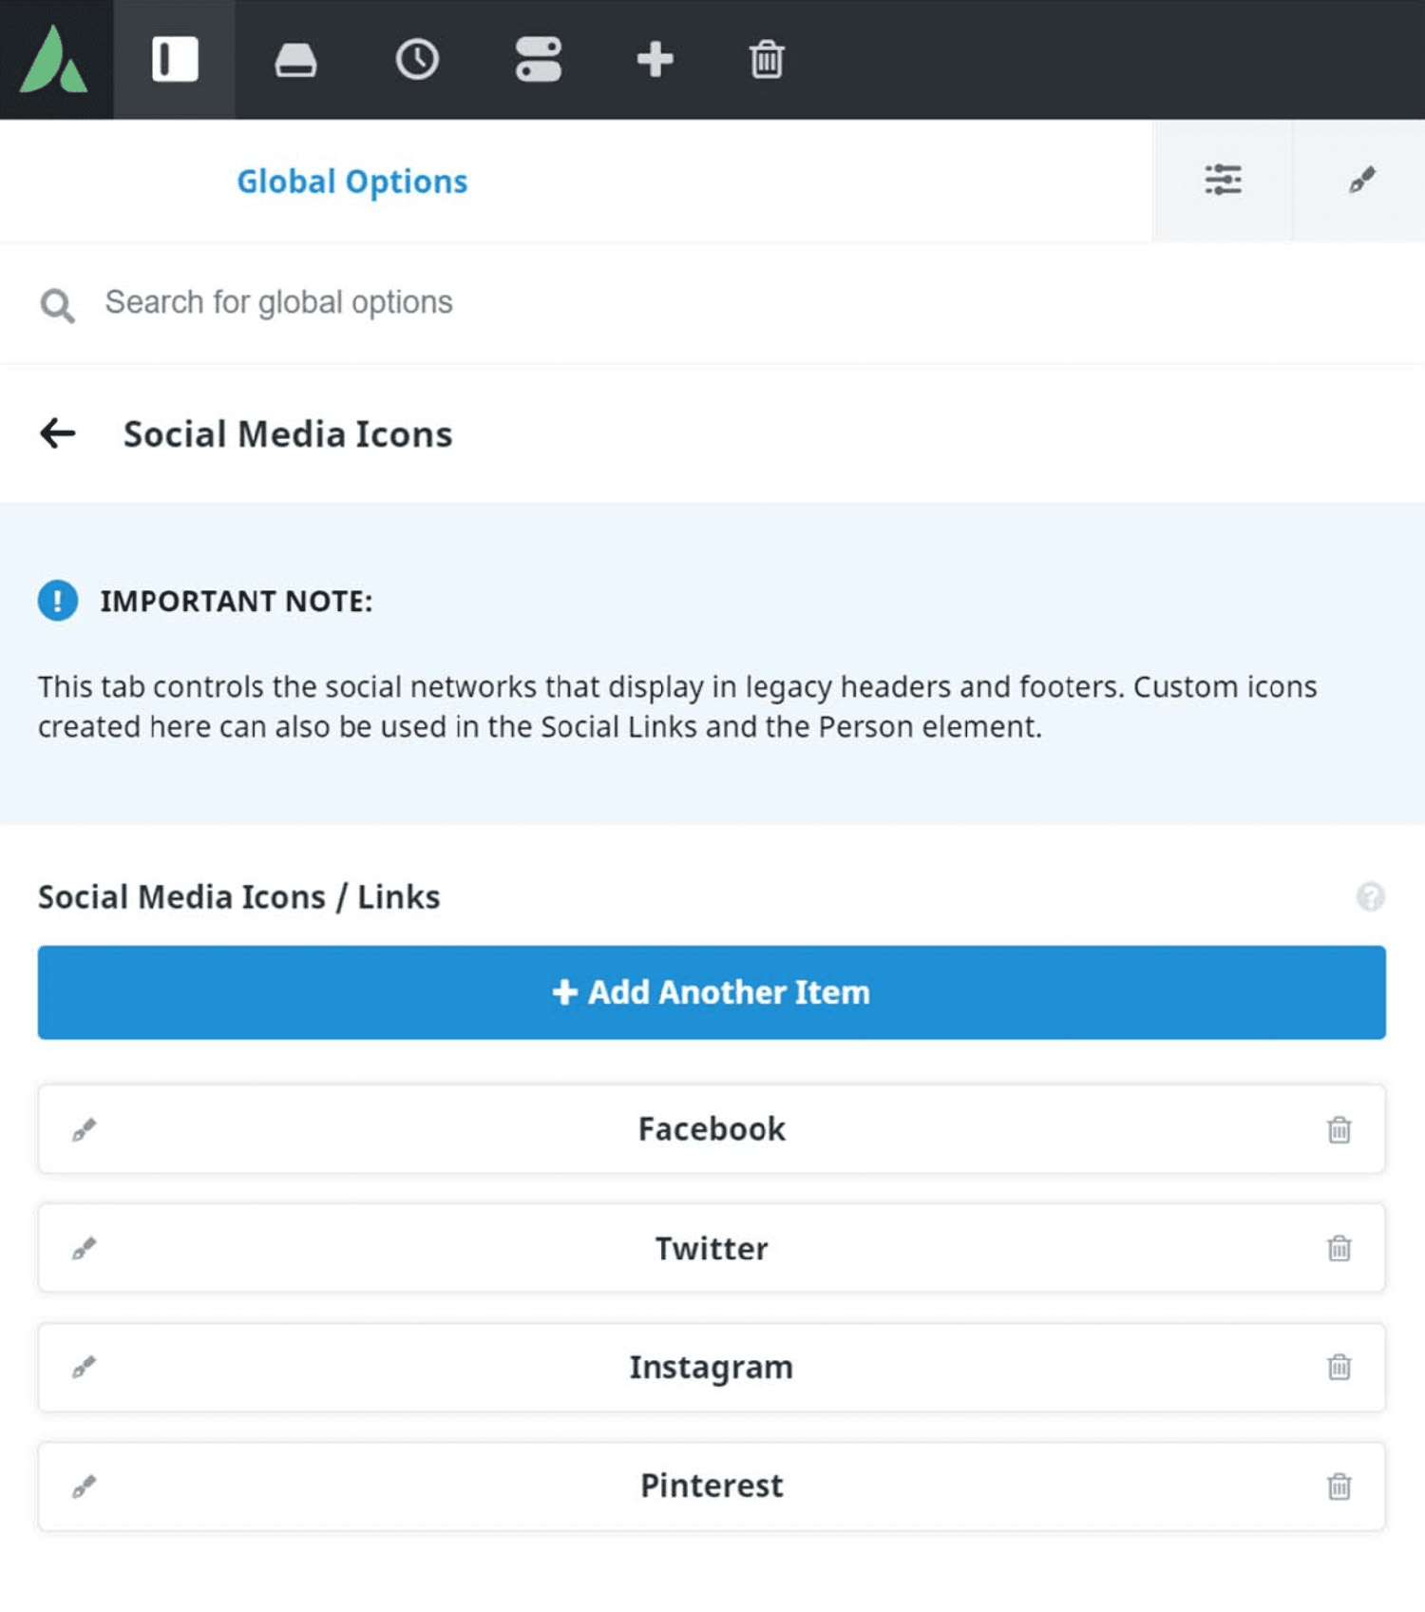Go back using the left arrow

[58, 433]
